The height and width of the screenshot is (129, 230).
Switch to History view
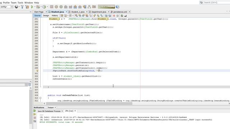pos(55,15)
